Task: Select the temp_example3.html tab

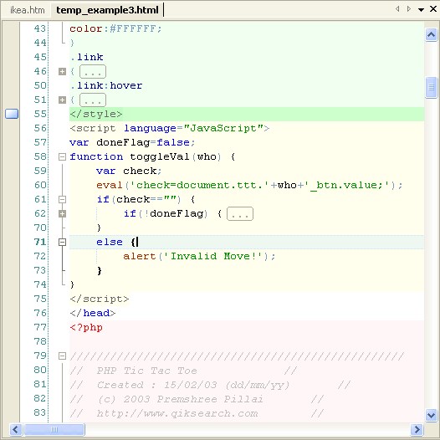Action: (x=107, y=10)
